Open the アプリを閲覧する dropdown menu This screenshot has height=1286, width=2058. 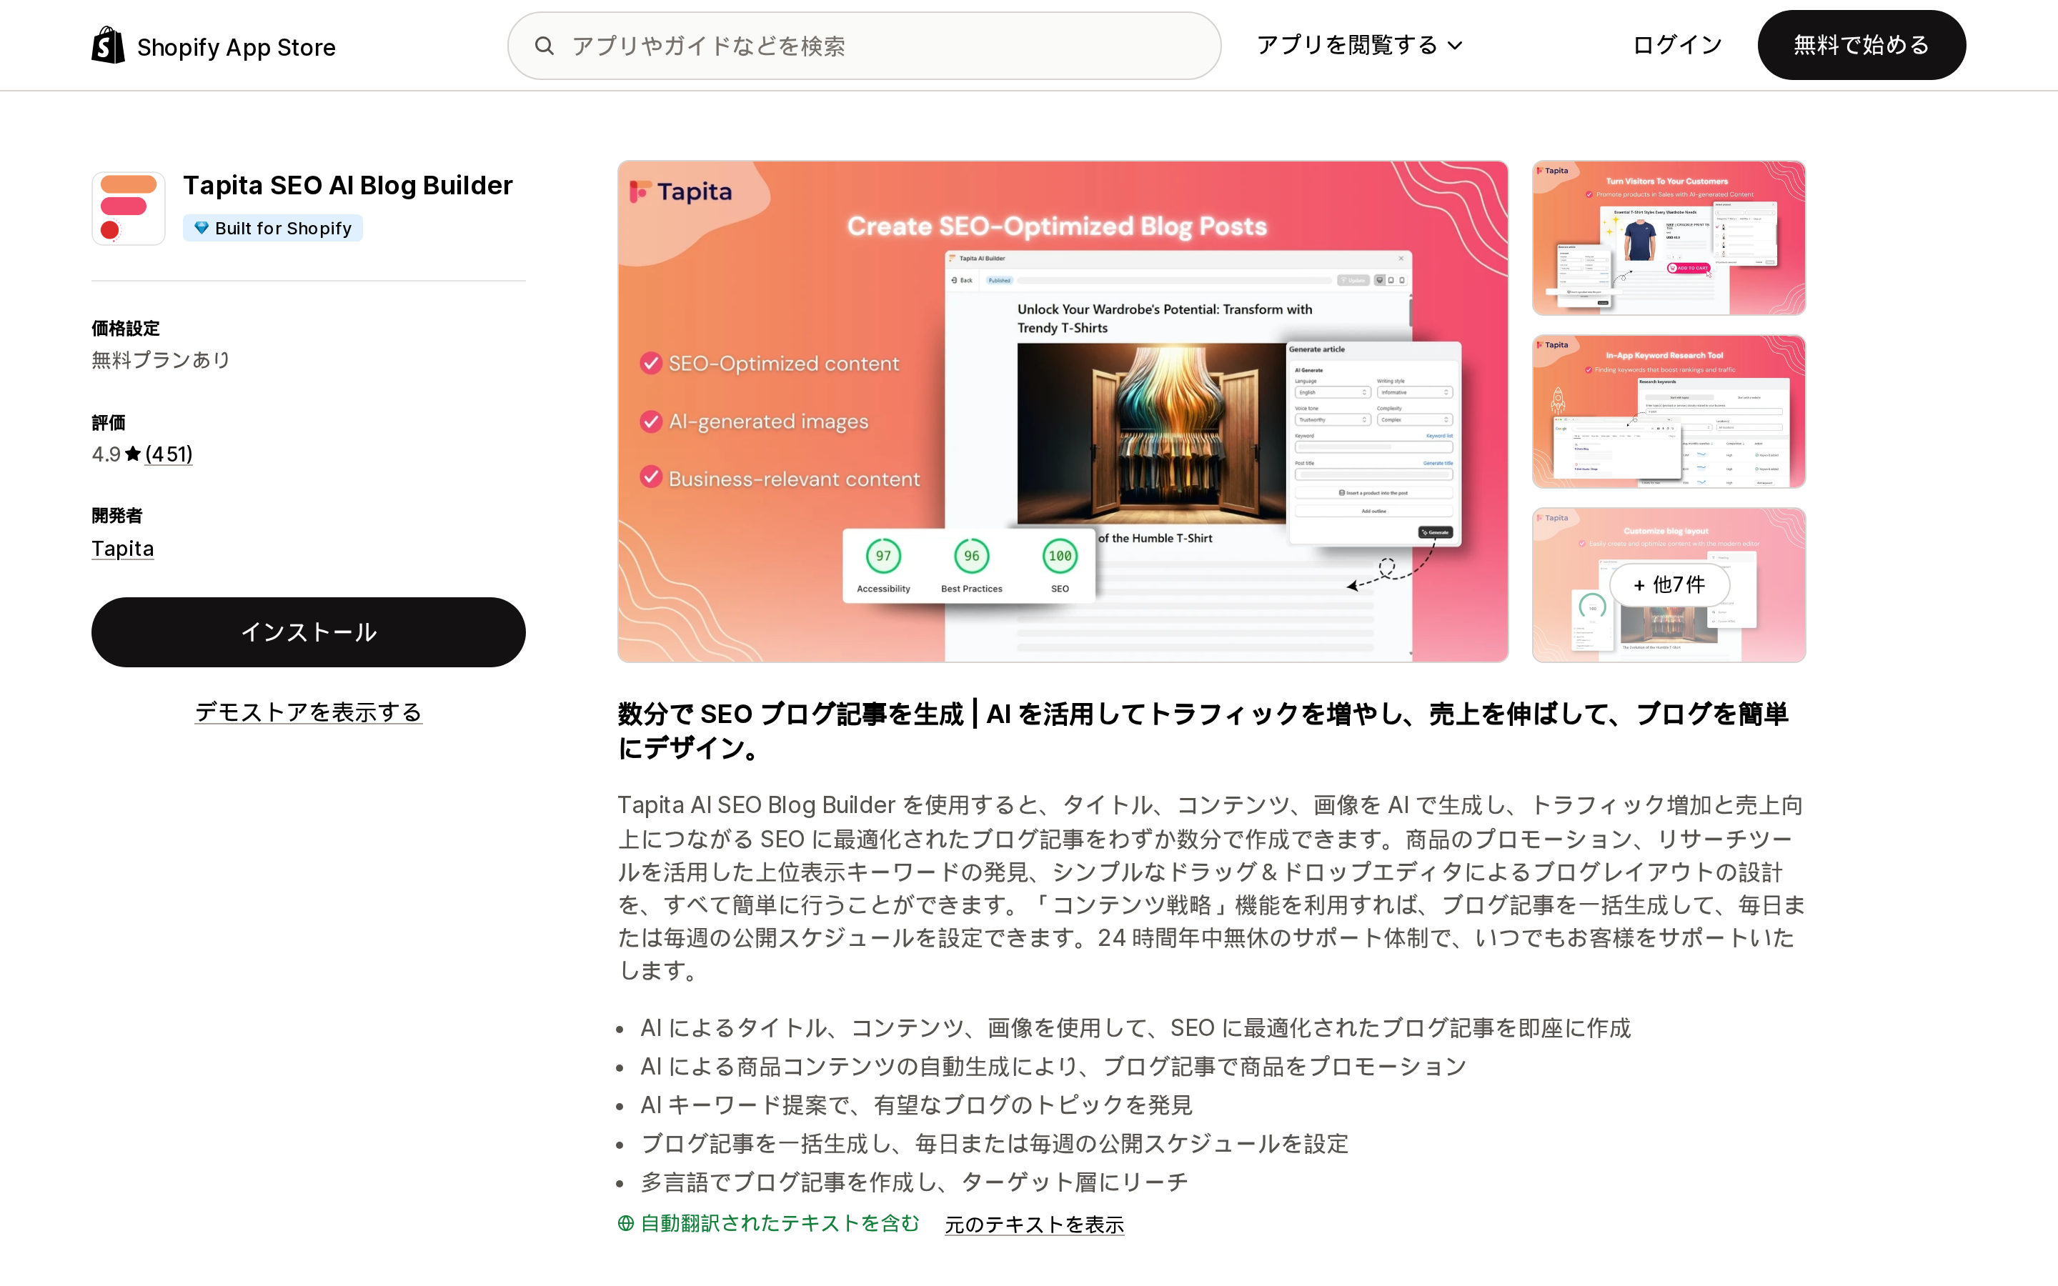tap(1359, 45)
